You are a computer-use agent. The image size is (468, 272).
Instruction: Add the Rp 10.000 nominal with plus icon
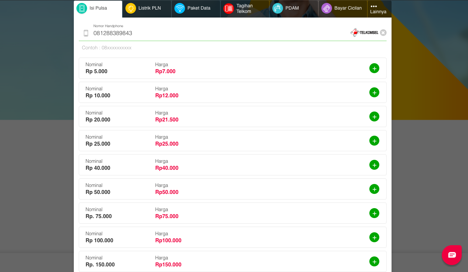click(x=374, y=92)
